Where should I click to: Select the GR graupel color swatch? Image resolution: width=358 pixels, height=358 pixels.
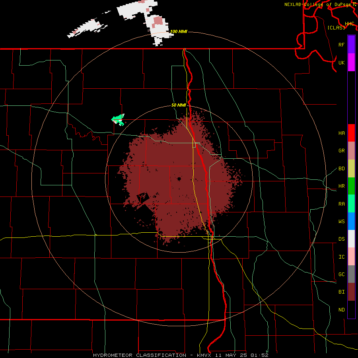click(x=351, y=150)
